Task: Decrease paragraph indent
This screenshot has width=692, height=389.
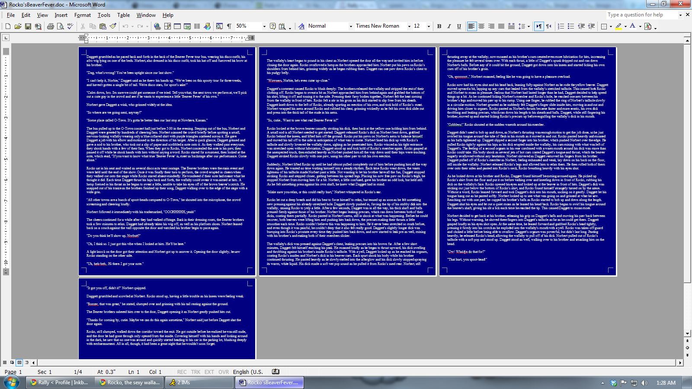Action: 581,26
